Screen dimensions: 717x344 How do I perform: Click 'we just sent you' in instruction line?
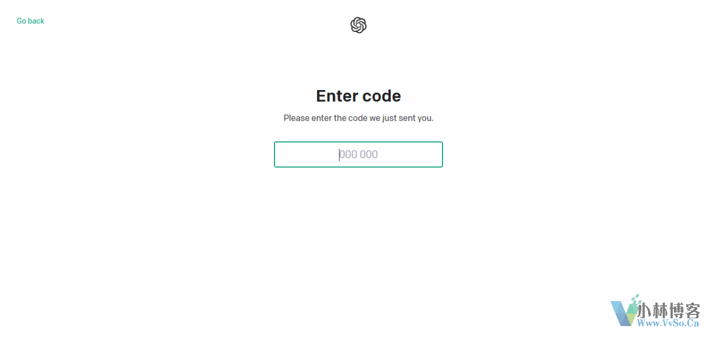tap(401, 118)
